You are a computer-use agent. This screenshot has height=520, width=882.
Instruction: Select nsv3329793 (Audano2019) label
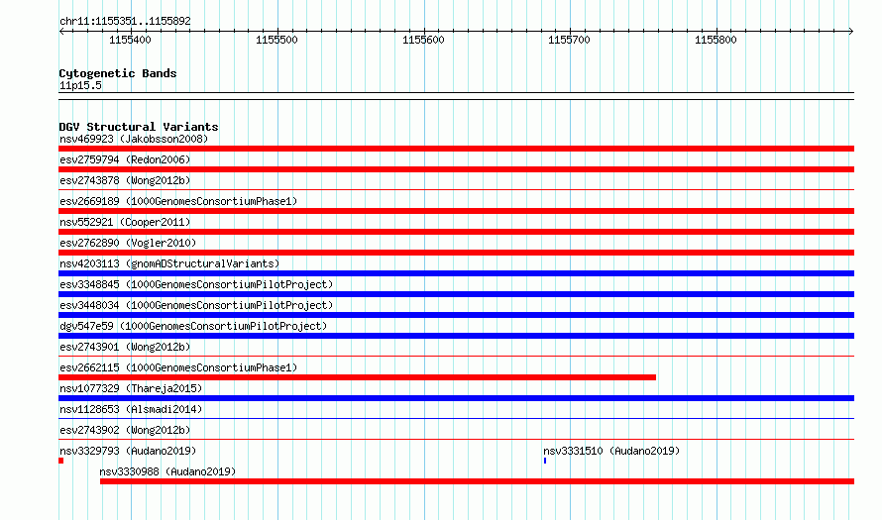(x=128, y=451)
